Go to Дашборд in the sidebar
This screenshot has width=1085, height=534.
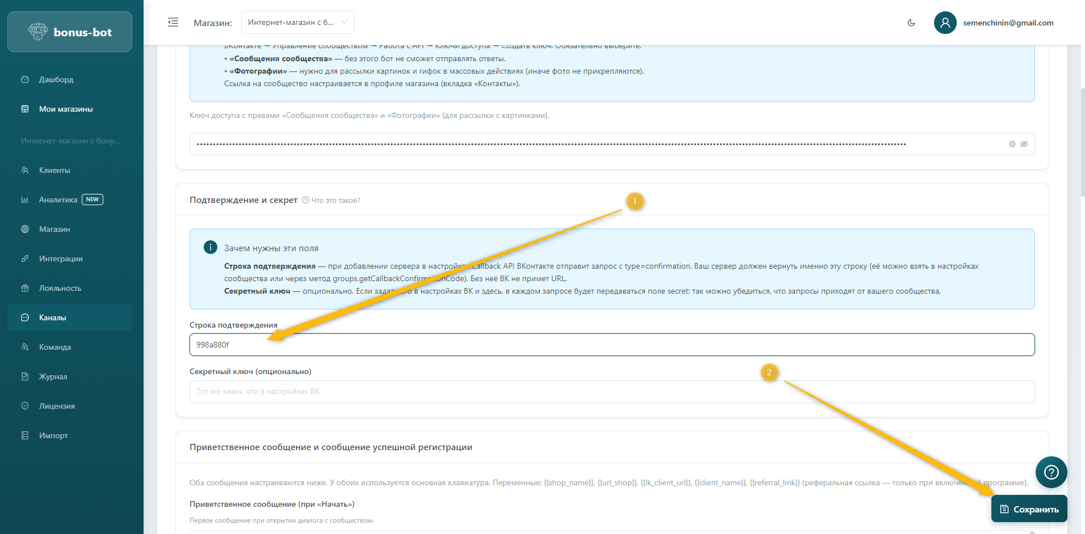tap(56, 79)
